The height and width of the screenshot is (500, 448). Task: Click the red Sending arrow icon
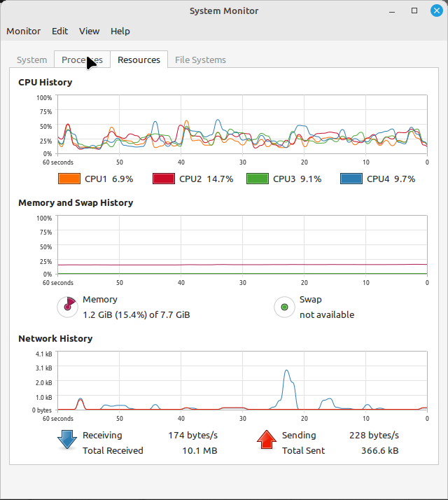(266, 439)
